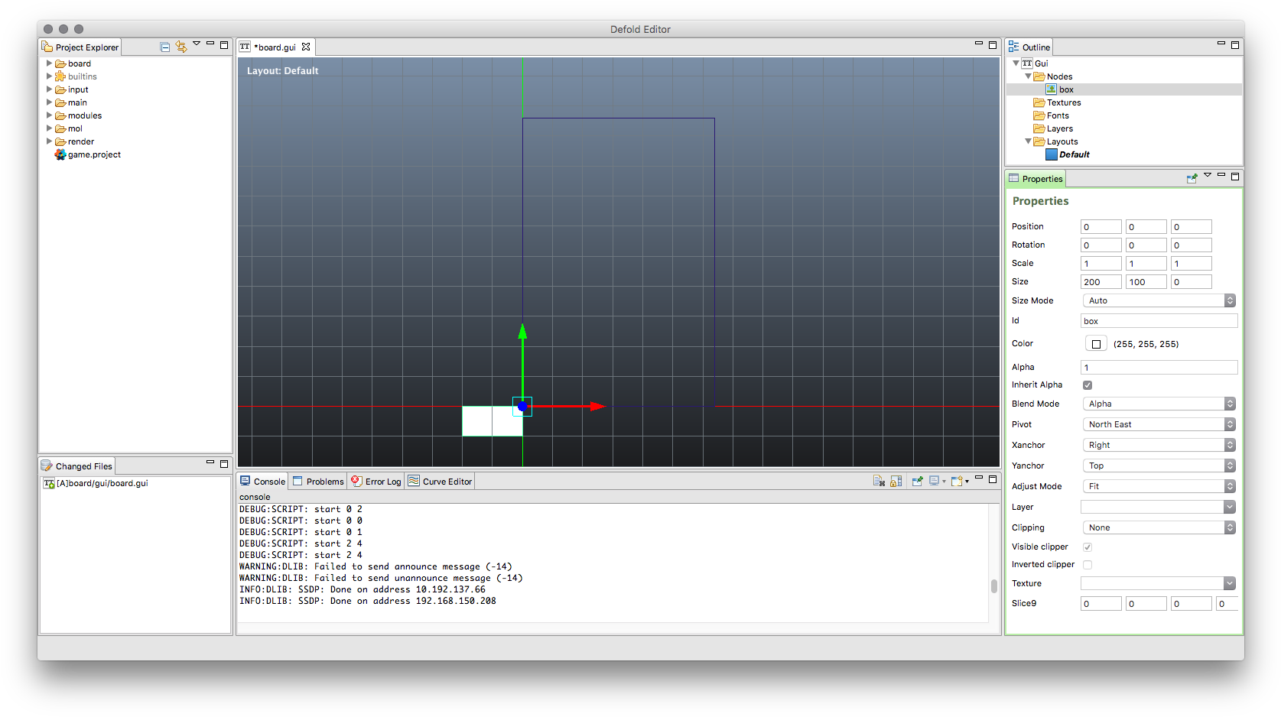The image size is (1281, 717).
Task: Click Collapse All icon in Project Explorer
Action: click(164, 47)
